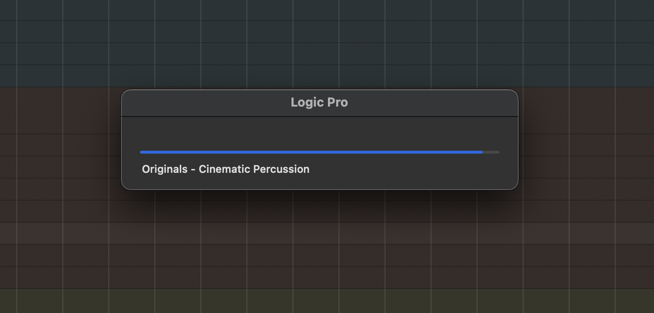The height and width of the screenshot is (313, 654).
Task: Click the word Cinematic in the status text
Action: pos(224,169)
